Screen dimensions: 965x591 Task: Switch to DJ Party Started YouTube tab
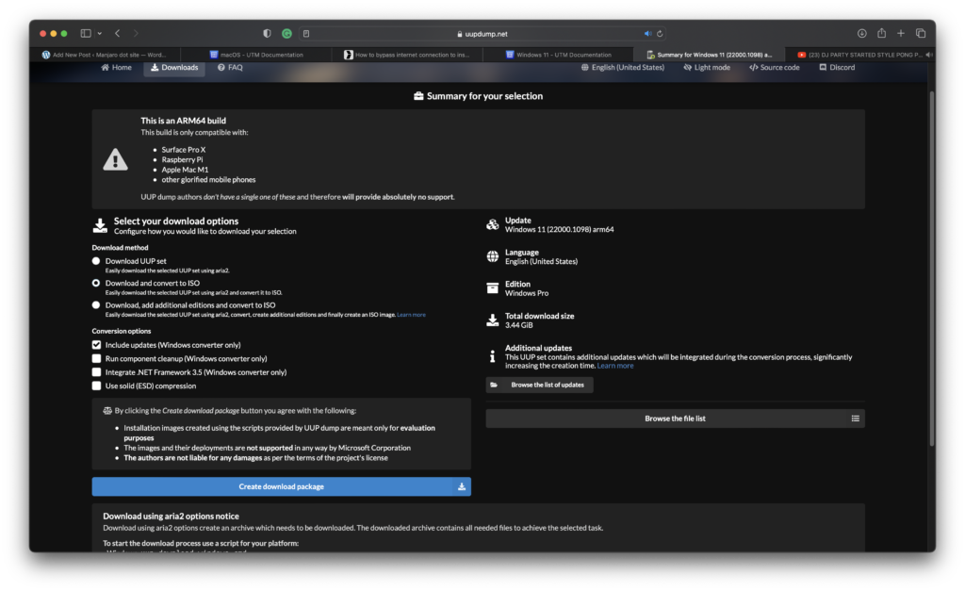859,54
